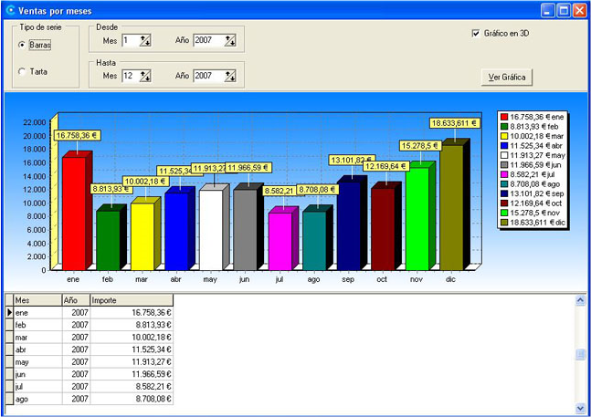
Task: Toggle the Gráfico en 3D checkbox
Action: pyautogui.click(x=476, y=34)
